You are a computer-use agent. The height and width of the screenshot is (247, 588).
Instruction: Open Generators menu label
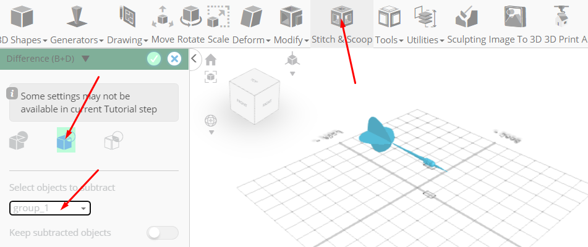(x=77, y=40)
